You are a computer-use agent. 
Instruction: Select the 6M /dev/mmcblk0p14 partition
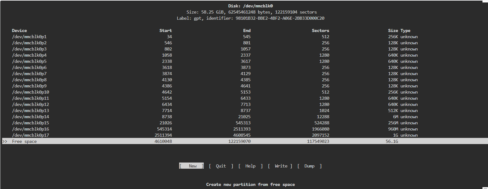pos(30,117)
